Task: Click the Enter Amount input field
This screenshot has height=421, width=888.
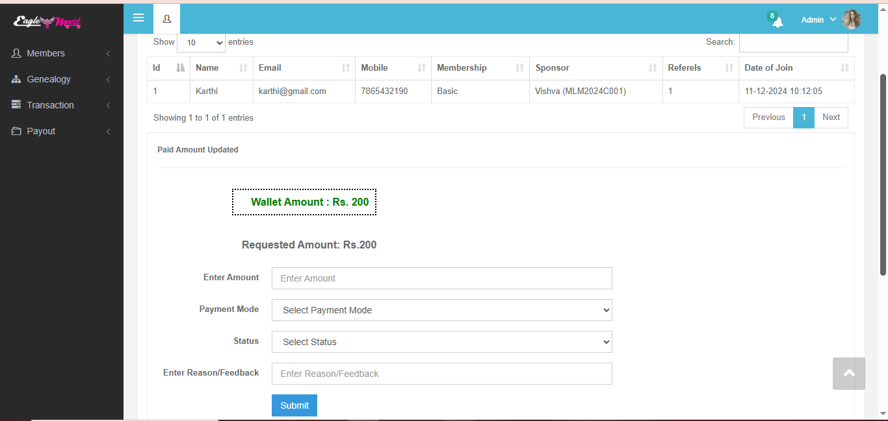Action: click(441, 278)
